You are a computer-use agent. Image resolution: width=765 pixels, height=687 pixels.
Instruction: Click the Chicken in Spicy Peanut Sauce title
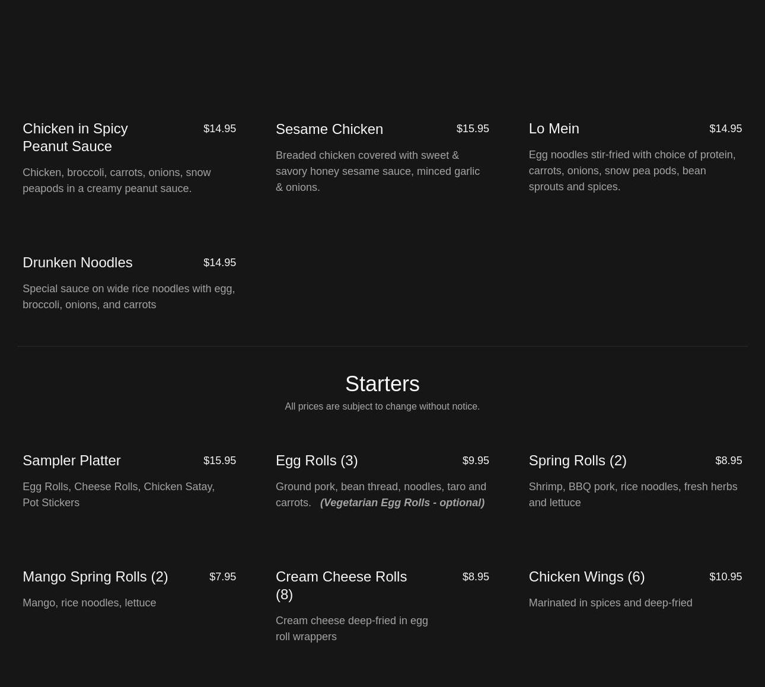click(75, 137)
